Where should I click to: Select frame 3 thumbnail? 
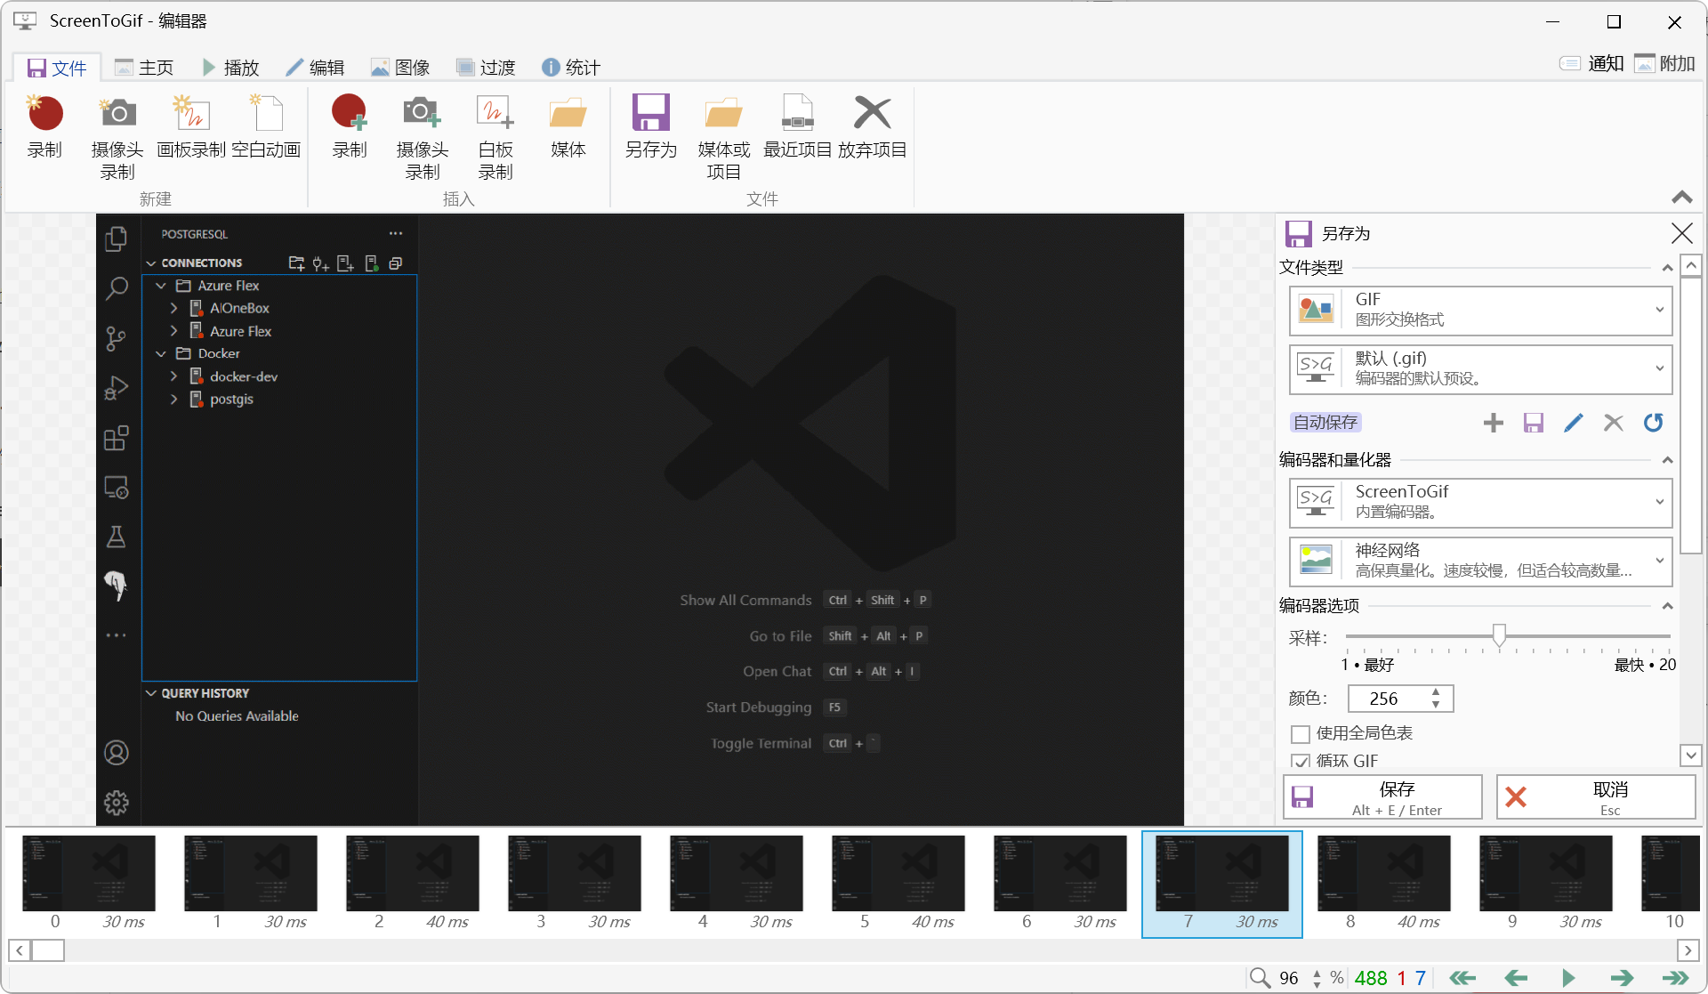click(574, 885)
